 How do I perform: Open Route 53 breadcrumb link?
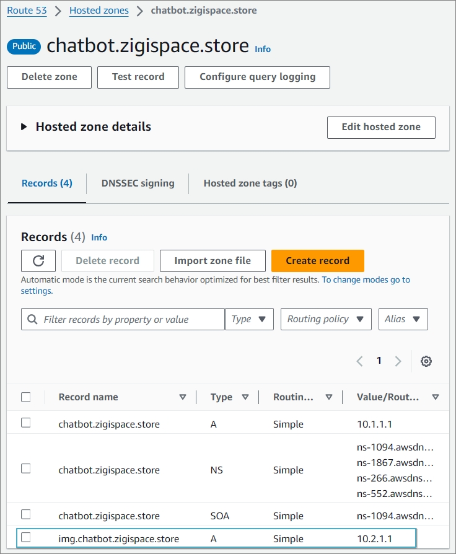(x=27, y=11)
